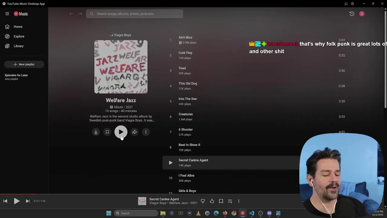Open player bar more actions menu
This screenshot has width=387, height=218.
[x=239, y=201]
